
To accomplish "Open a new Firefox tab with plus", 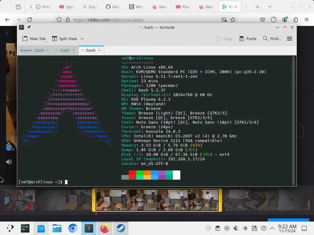I will pos(258,7).
